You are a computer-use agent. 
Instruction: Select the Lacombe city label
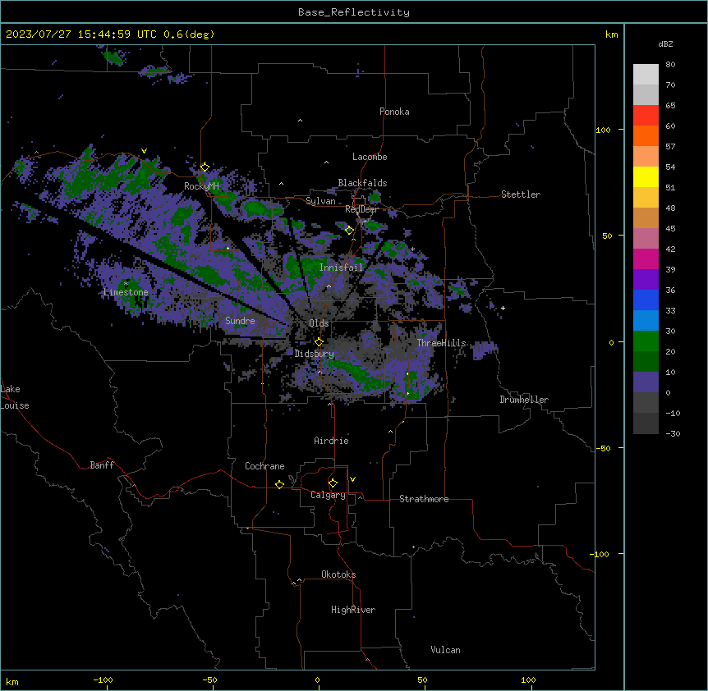click(x=370, y=157)
